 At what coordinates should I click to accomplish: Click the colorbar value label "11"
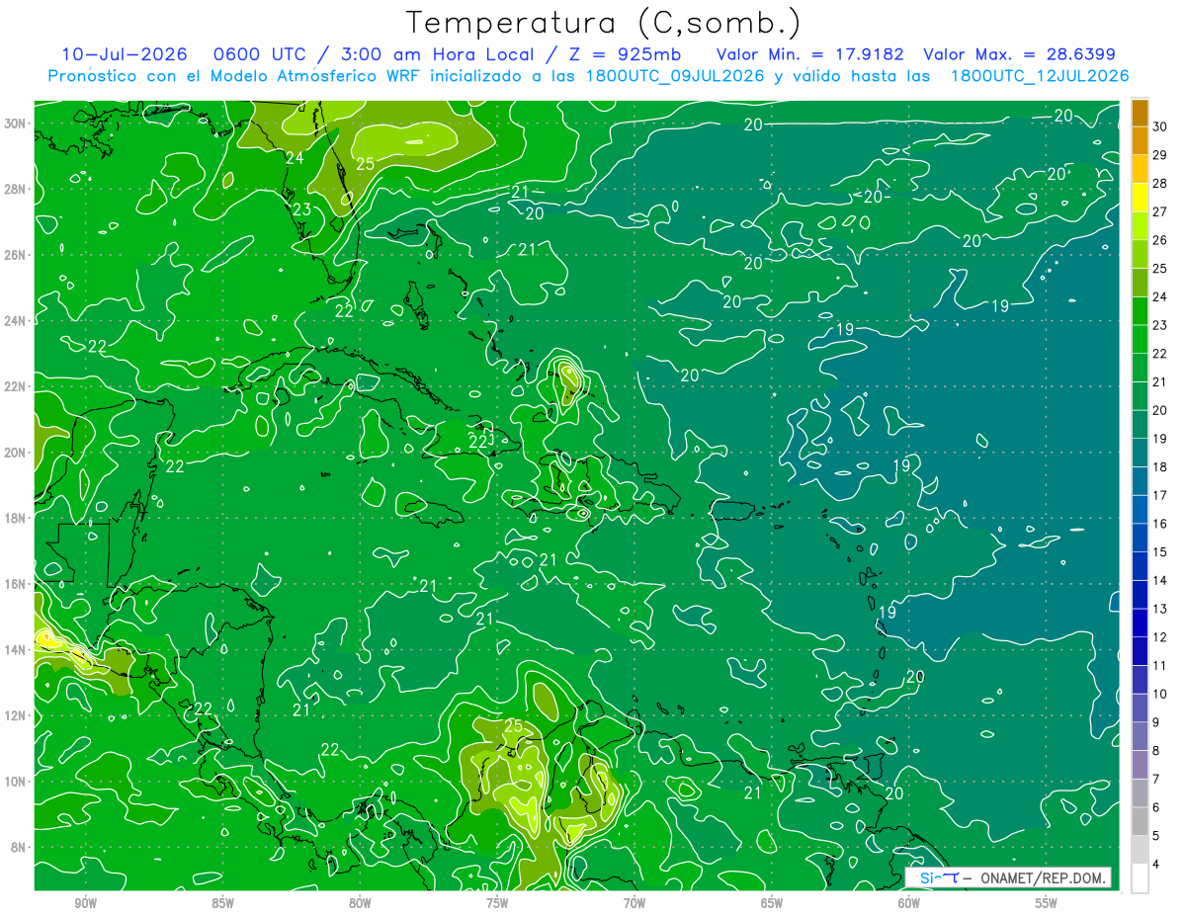[x=1160, y=666]
